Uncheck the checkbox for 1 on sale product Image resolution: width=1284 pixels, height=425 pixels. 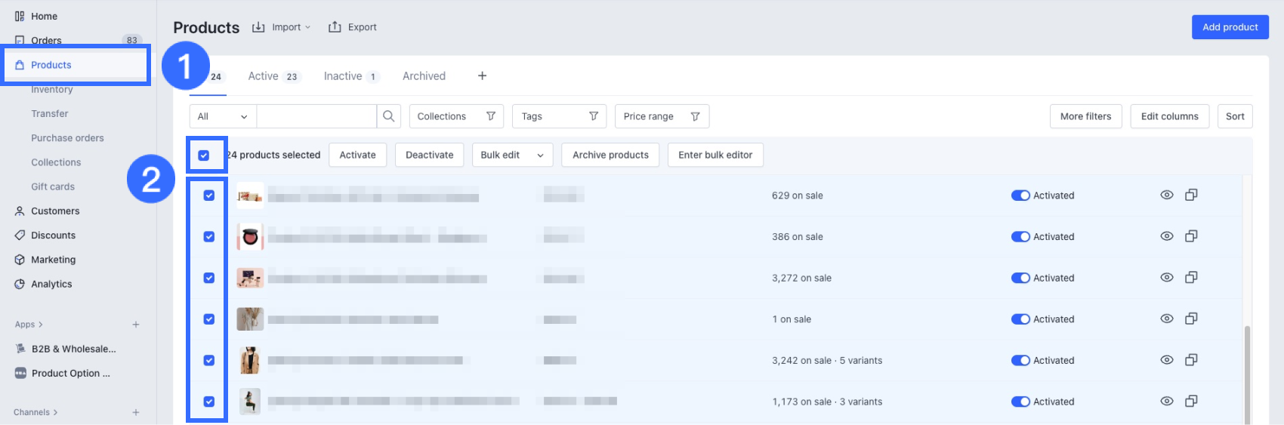[209, 319]
